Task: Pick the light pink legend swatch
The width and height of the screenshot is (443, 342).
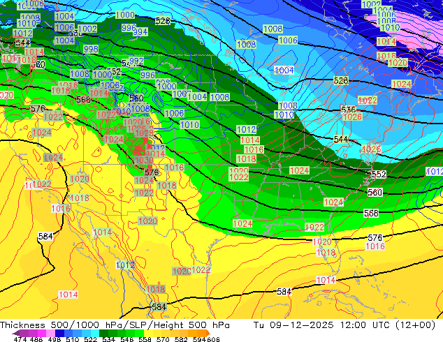Action: point(51,333)
